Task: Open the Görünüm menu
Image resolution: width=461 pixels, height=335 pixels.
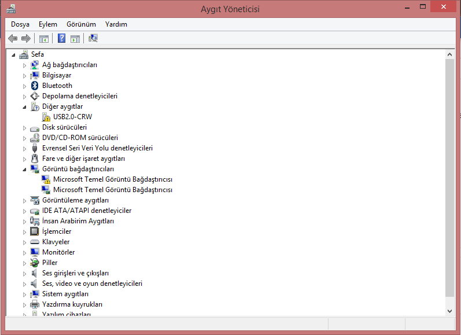Action: tap(81, 24)
